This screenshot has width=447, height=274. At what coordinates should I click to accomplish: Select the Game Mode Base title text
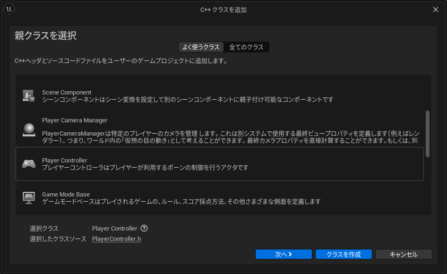click(66, 195)
